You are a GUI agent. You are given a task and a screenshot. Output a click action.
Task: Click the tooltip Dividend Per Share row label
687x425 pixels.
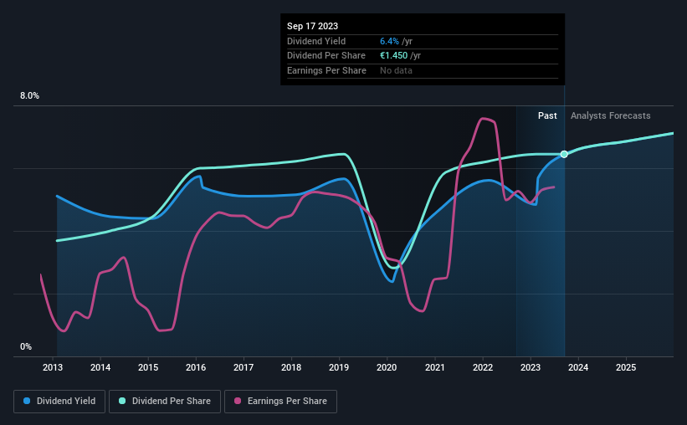click(326, 56)
